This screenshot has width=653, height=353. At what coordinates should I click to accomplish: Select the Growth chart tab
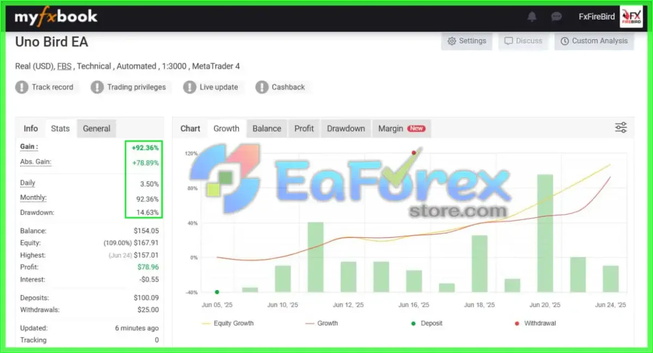pyautogui.click(x=226, y=129)
